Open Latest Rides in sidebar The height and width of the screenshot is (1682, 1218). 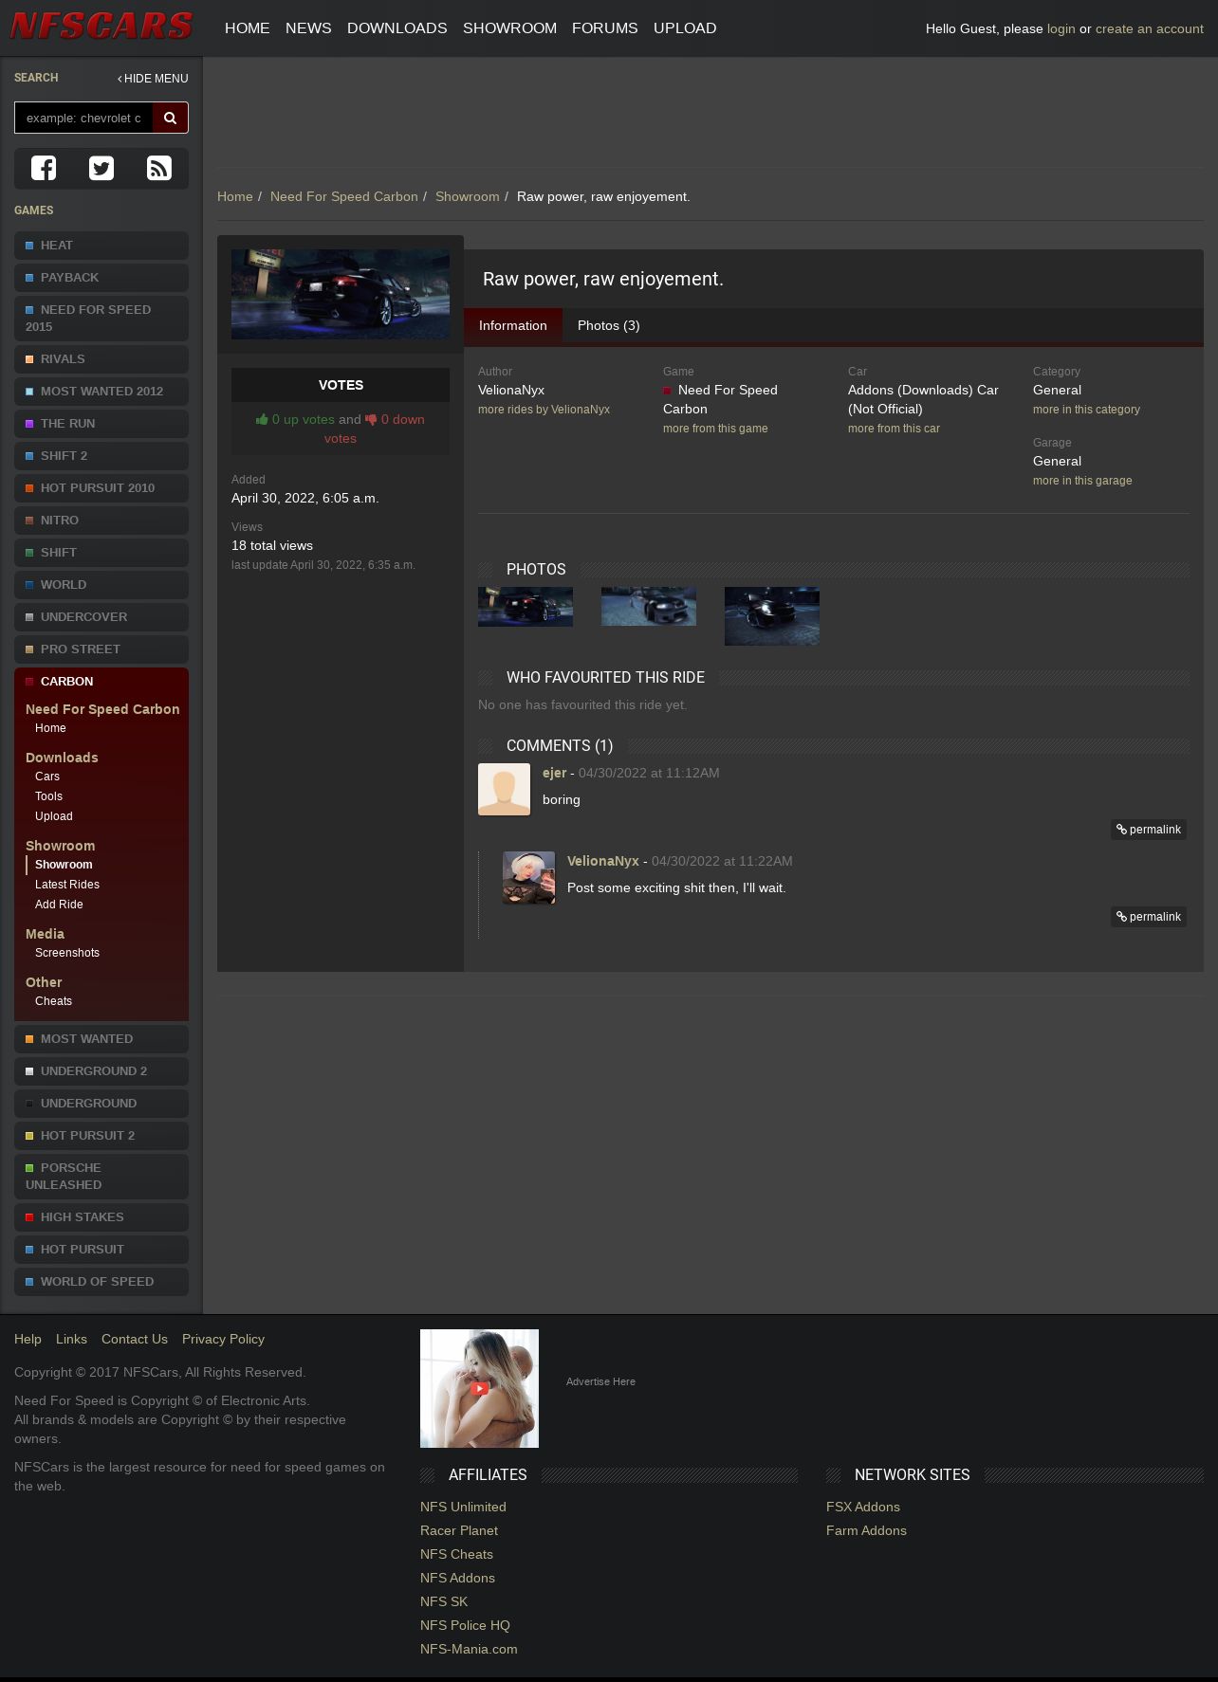click(x=67, y=885)
